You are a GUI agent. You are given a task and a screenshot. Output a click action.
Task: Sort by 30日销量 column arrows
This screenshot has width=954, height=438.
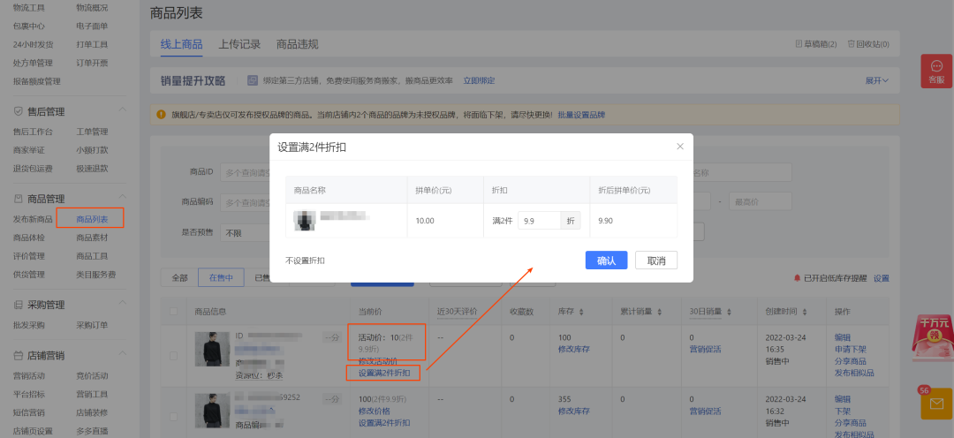pos(731,312)
